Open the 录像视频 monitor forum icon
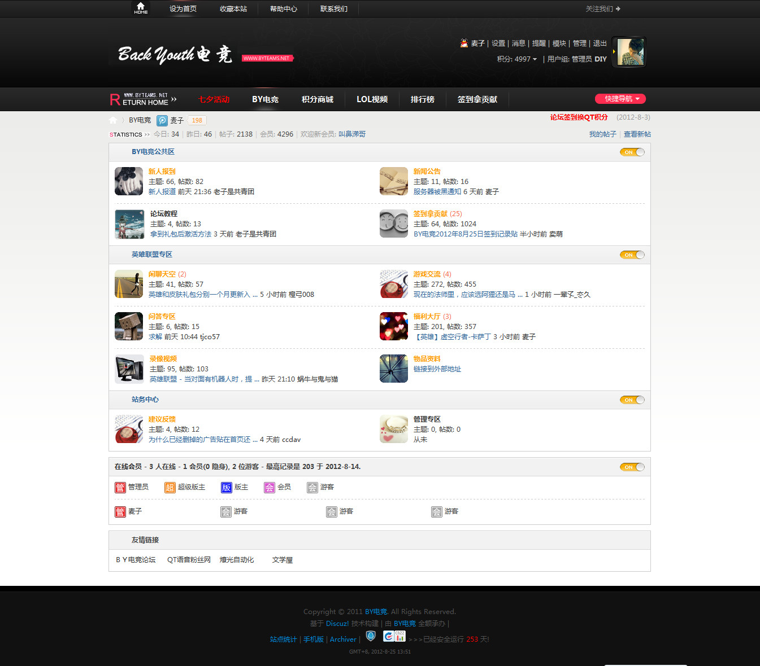This screenshot has width=760, height=666. tap(129, 369)
